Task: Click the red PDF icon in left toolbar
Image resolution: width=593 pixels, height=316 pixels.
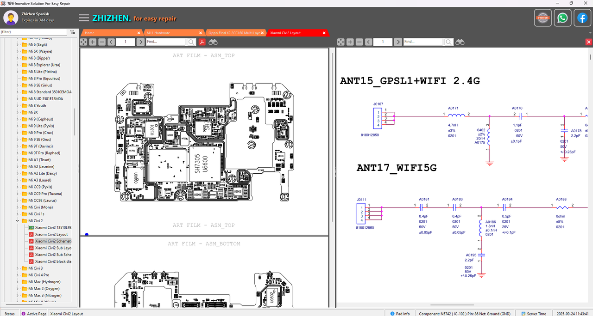Action: pos(202,42)
